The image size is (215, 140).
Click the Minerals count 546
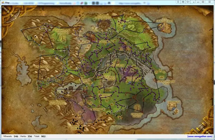(x=16, y=136)
